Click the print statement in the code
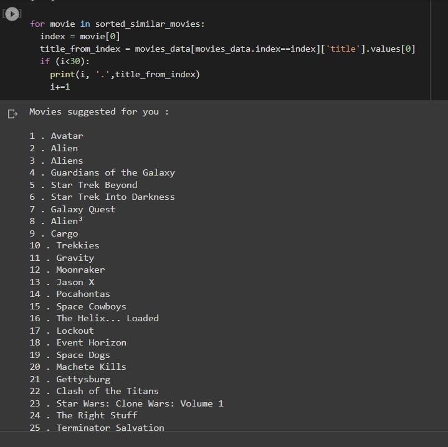 pos(125,74)
